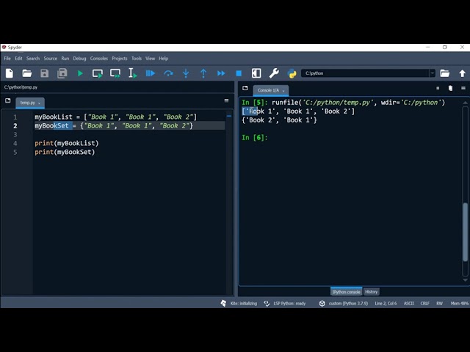Clear console variables trash icon
The width and height of the screenshot is (470, 352).
(x=450, y=88)
